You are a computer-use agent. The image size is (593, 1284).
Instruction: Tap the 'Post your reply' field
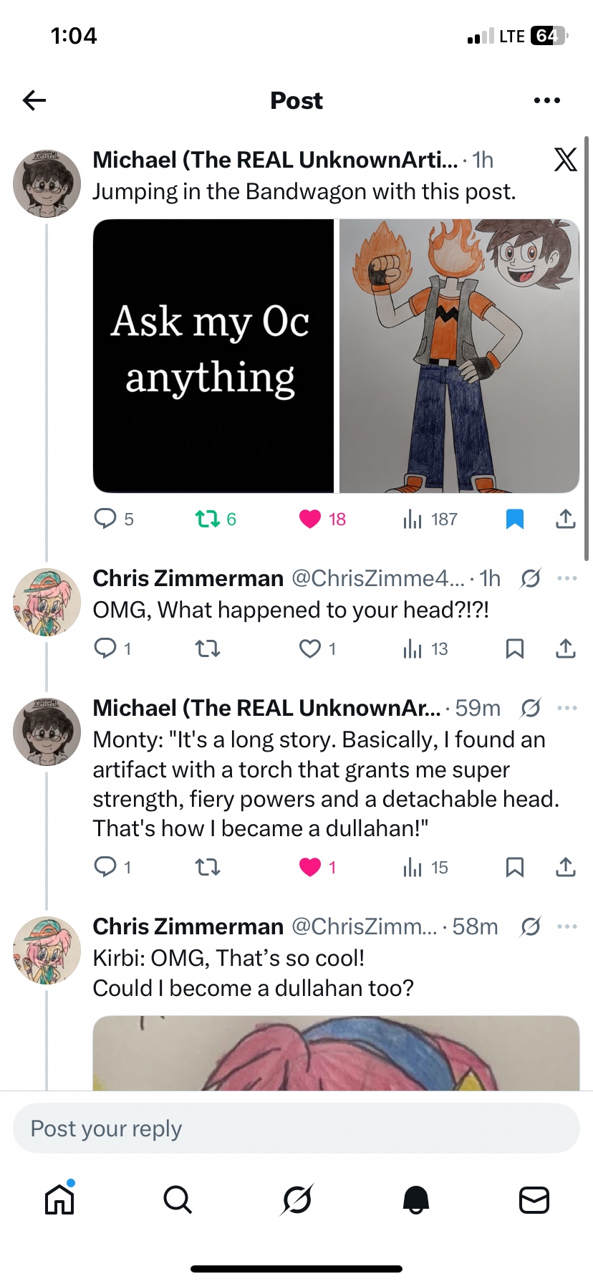296,1129
